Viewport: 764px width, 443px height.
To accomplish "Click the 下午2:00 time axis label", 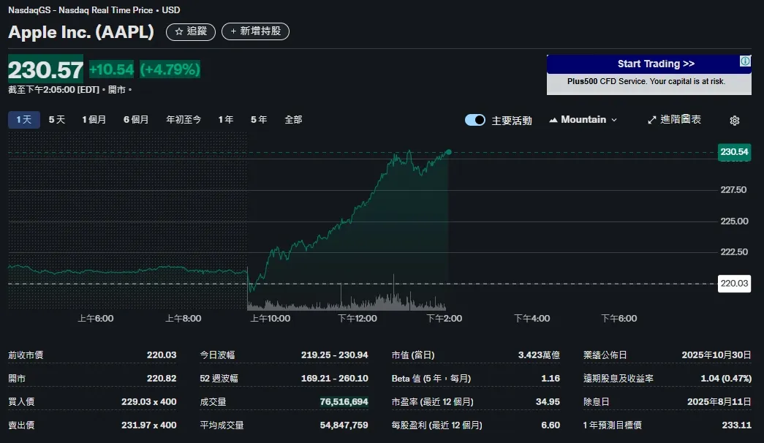I will [x=445, y=319].
